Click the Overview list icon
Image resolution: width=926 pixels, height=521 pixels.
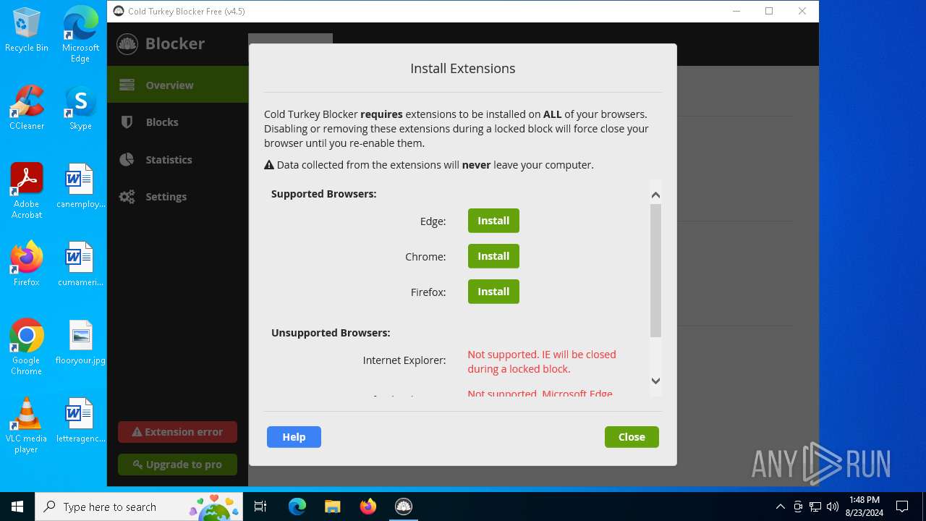pos(127,85)
